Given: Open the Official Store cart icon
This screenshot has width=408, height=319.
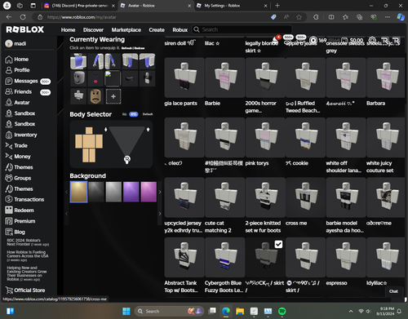Looking at the screenshot, I should [x=9, y=290].
